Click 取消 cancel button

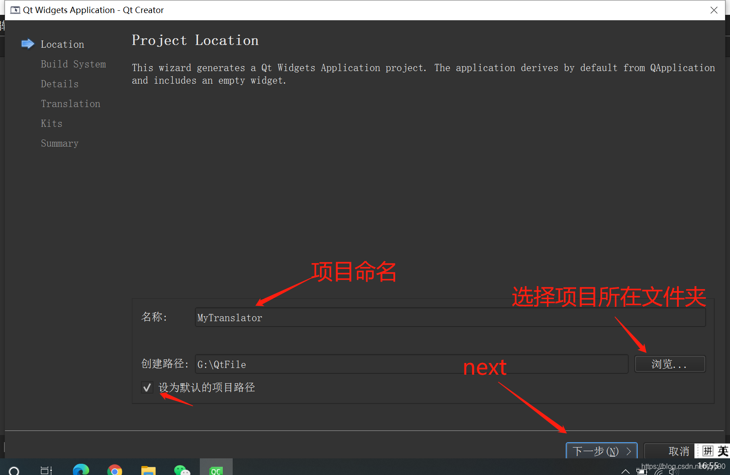(671, 451)
